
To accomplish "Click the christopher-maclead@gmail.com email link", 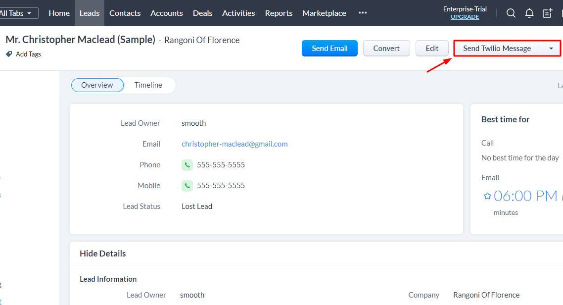I will (x=235, y=144).
